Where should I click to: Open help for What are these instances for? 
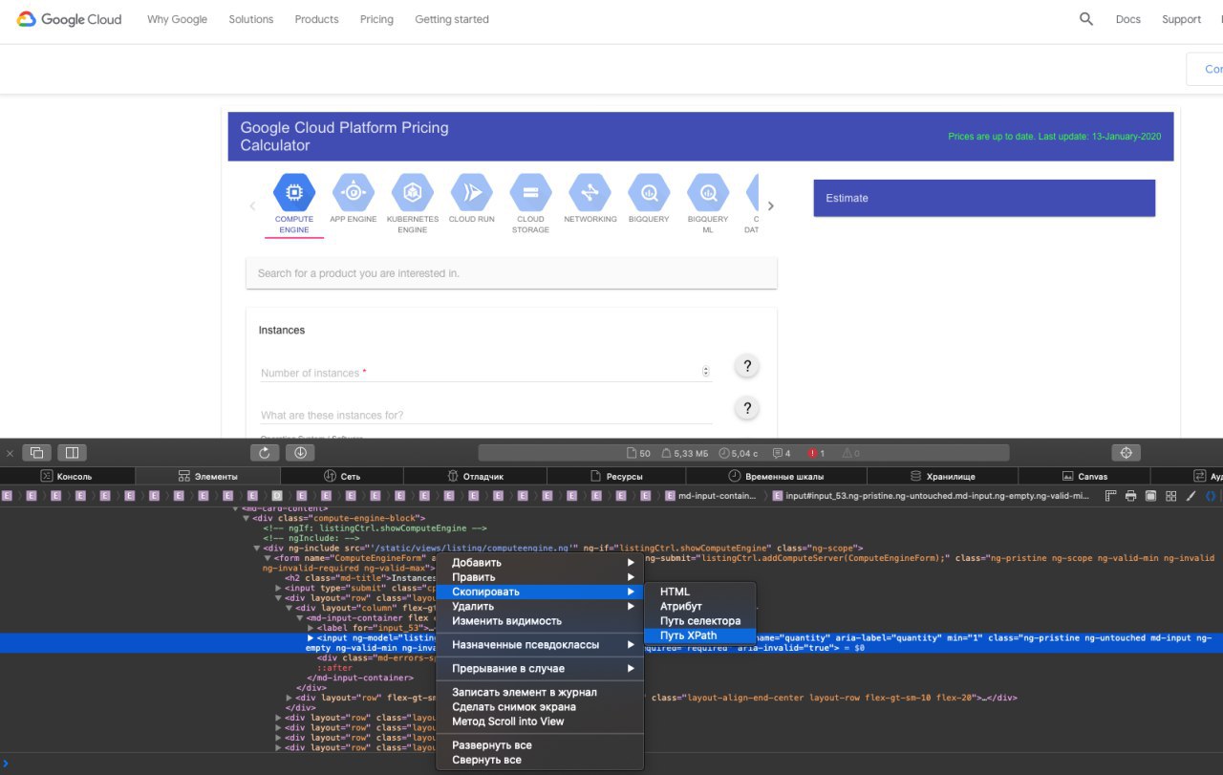[747, 408]
